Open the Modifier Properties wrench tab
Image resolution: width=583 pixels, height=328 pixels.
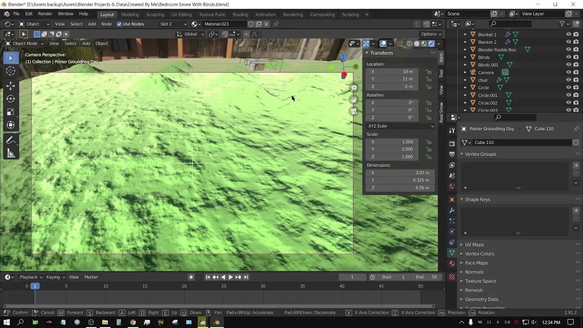point(451,210)
